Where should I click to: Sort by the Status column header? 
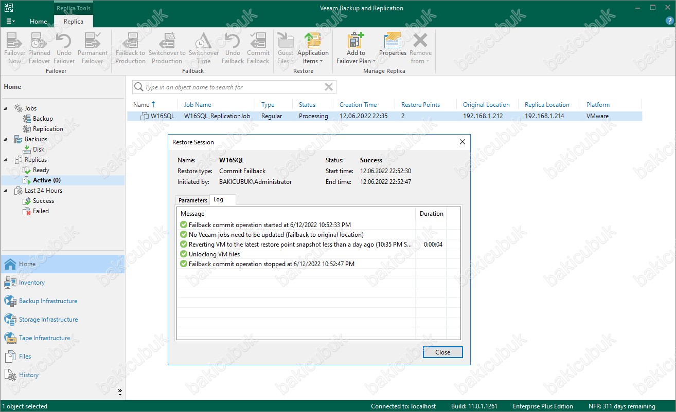point(307,105)
